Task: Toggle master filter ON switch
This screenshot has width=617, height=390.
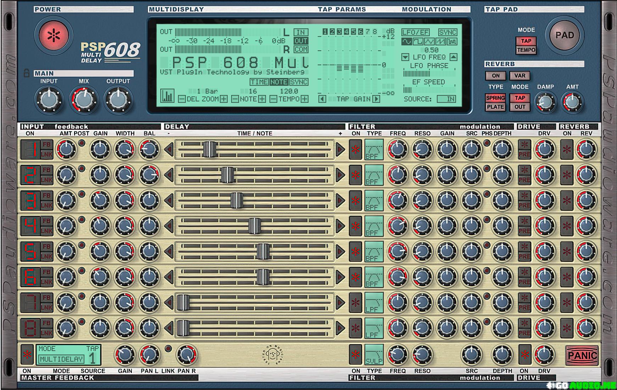Action: click(x=356, y=355)
